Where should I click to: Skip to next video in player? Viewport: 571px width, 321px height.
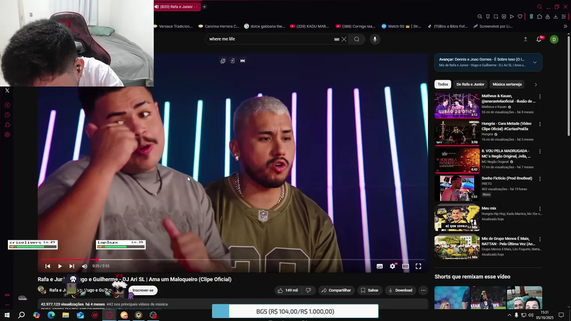point(72,266)
